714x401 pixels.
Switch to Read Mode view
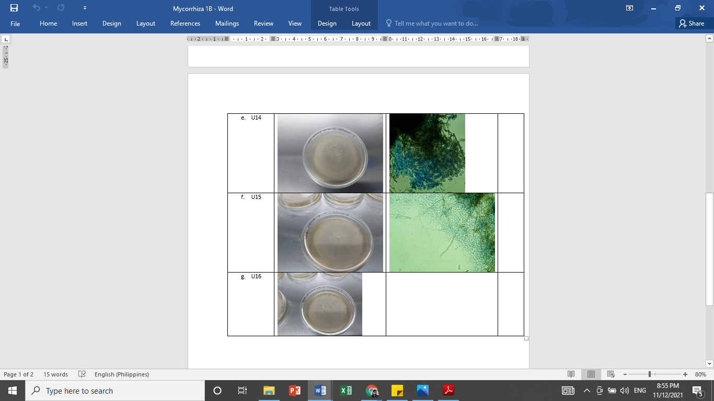(571, 374)
